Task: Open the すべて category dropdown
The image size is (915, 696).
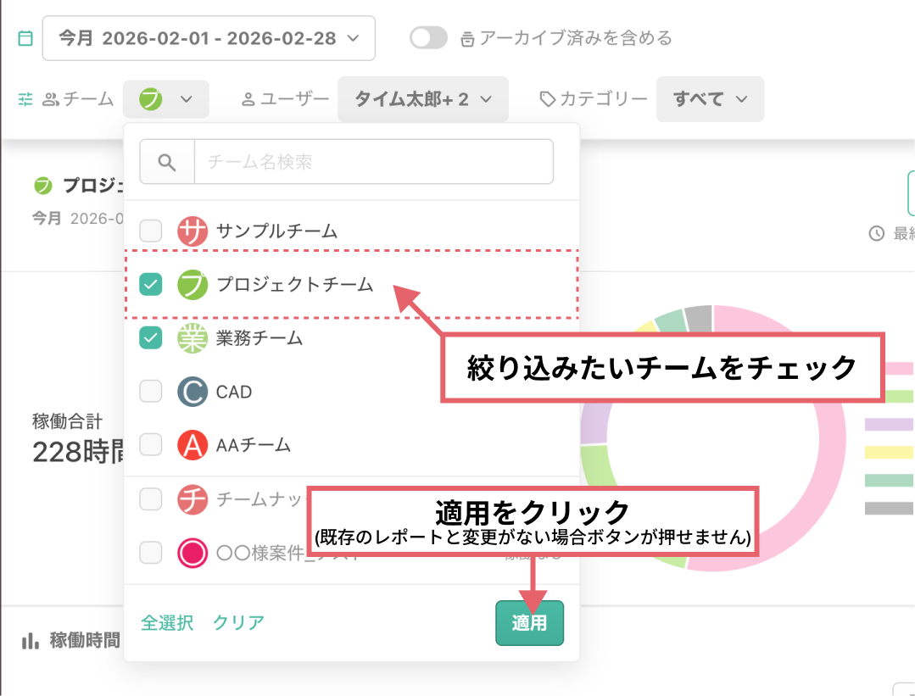Action: coord(710,99)
